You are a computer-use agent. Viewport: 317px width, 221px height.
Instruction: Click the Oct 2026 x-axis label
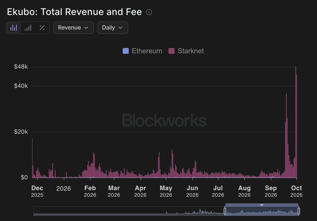pyautogui.click(x=296, y=191)
